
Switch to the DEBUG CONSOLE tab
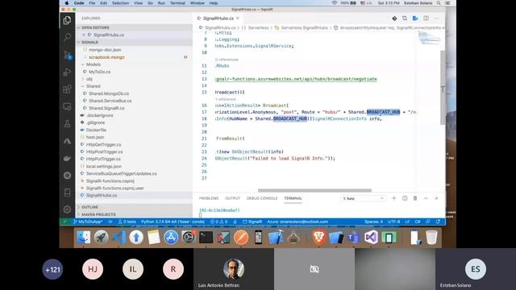(x=262, y=198)
